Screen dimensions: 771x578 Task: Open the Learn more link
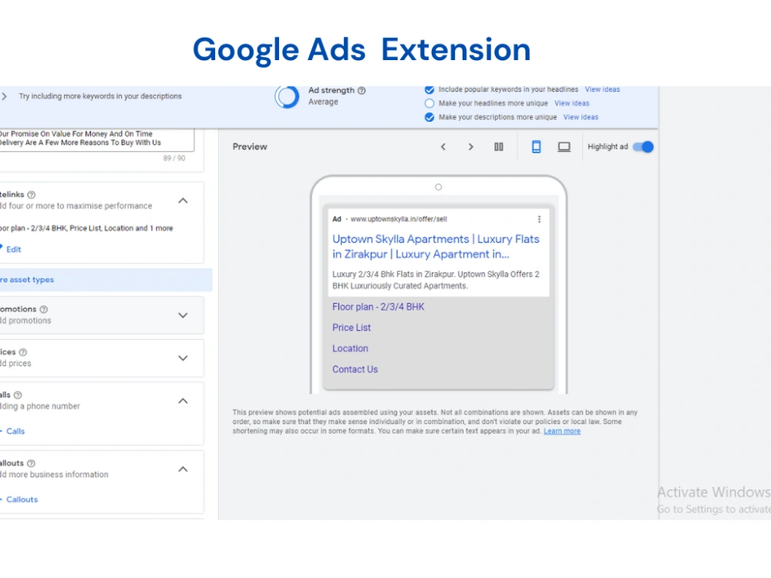pyautogui.click(x=562, y=431)
